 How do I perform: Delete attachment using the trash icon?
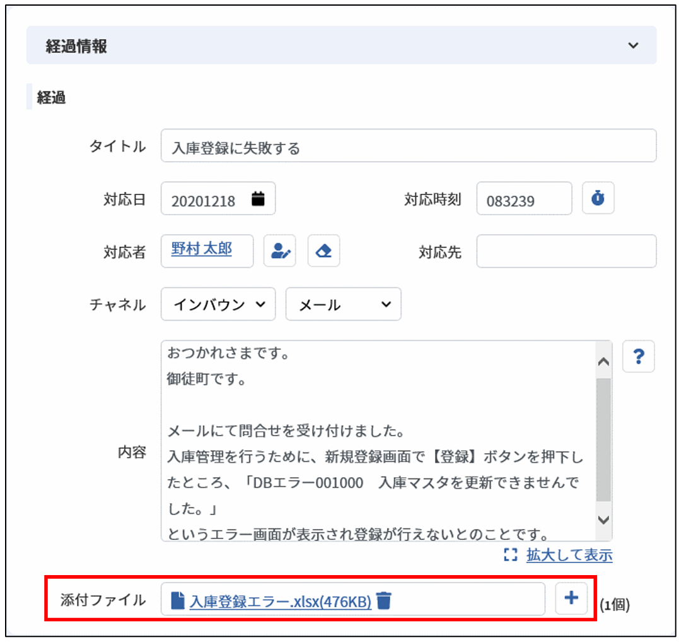(x=384, y=601)
